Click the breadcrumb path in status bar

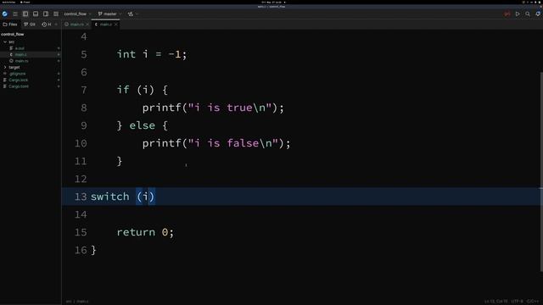click(x=77, y=302)
